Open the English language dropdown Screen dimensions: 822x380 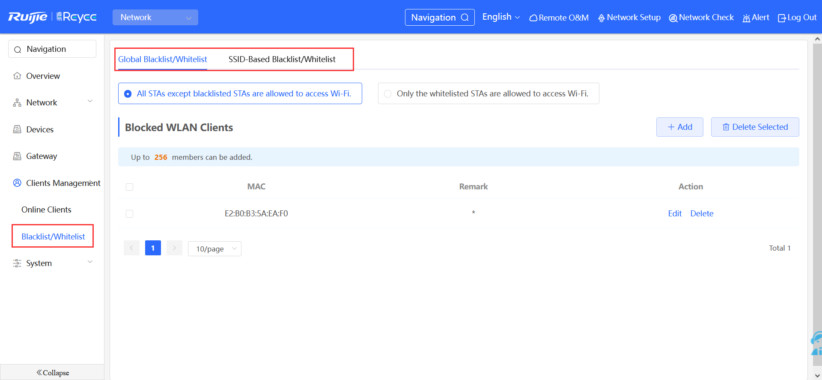click(x=500, y=17)
